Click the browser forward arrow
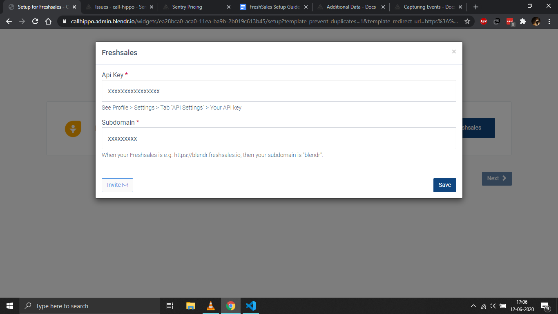The width and height of the screenshot is (558, 314). pos(22,22)
